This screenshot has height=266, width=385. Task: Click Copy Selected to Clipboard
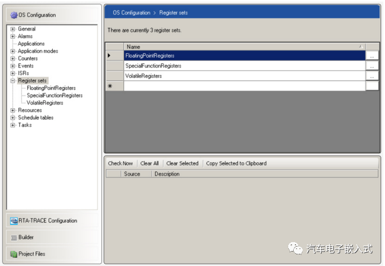tap(236, 163)
